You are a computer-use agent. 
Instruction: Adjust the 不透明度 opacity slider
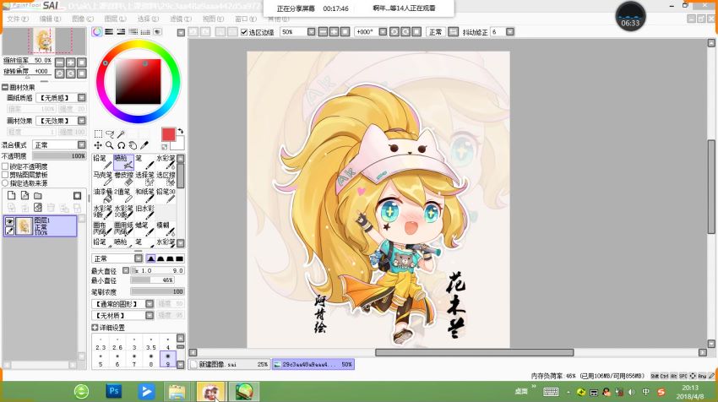pos(59,156)
